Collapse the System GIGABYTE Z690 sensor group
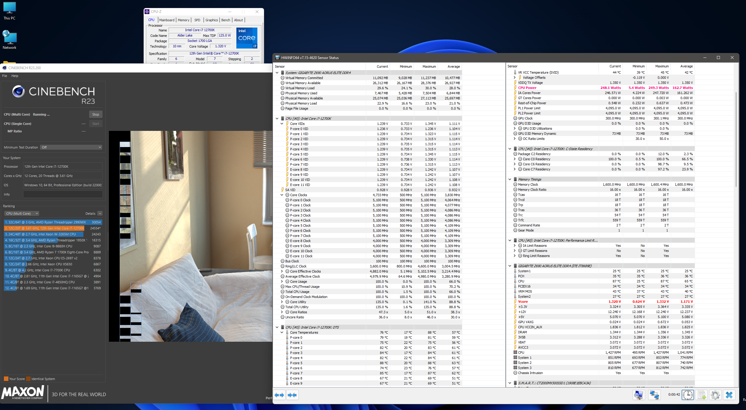 click(277, 73)
